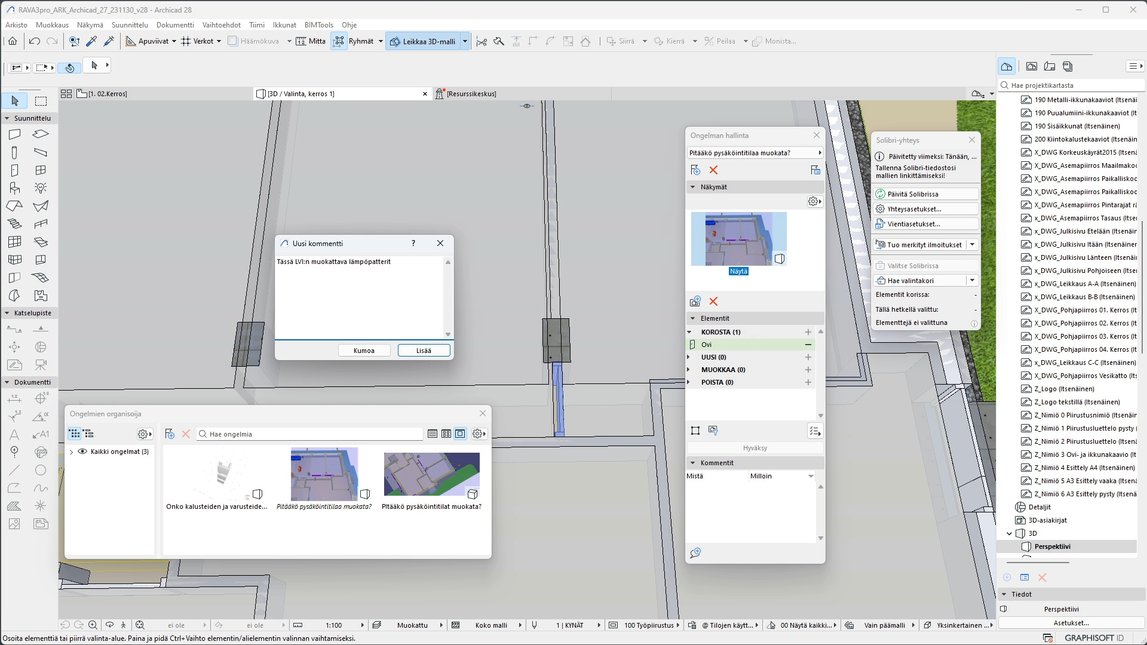Click Päivitä Solibrissa button
This screenshot has height=645, width=1147.
926,194
